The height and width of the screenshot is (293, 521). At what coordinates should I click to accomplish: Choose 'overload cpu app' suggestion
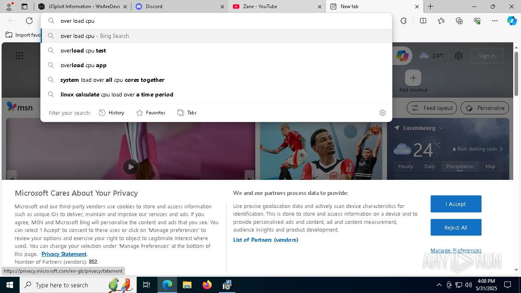pyautogui.click(x=216, y=65)
